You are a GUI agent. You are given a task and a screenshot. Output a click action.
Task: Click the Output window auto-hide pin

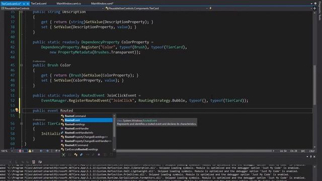coord(311,156)
